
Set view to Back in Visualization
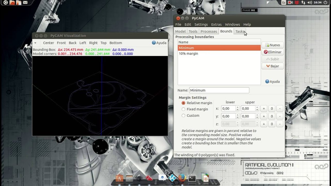point(73,43)
